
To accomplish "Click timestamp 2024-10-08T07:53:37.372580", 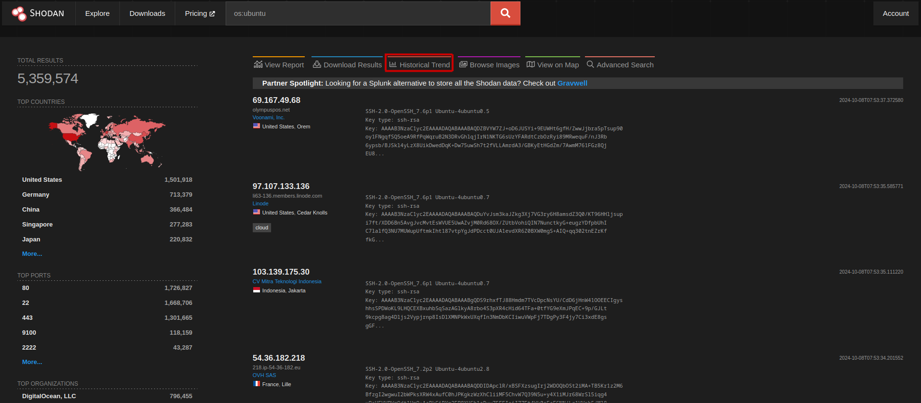I will pyautogui.click(x=871, y=101).
